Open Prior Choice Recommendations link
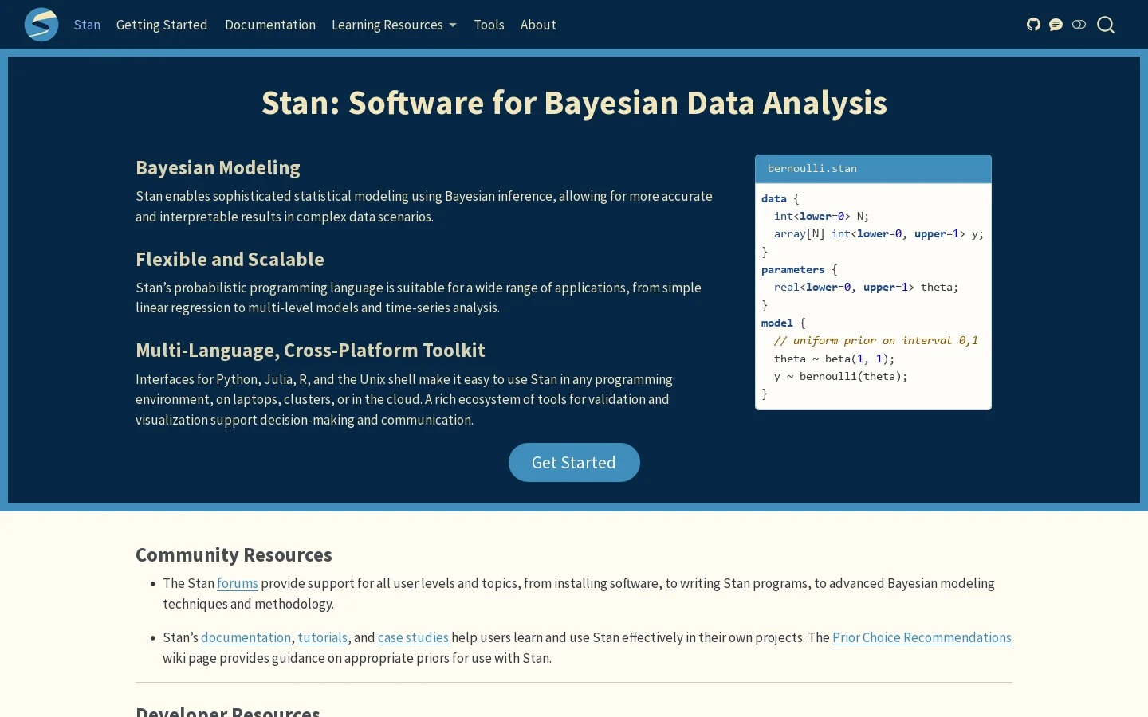This screenshot has height=717, width=1148. coord(922,637)
